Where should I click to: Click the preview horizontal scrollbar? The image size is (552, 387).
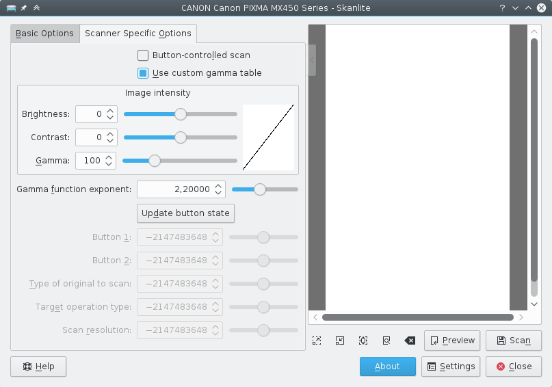click(x=417, y=317)
